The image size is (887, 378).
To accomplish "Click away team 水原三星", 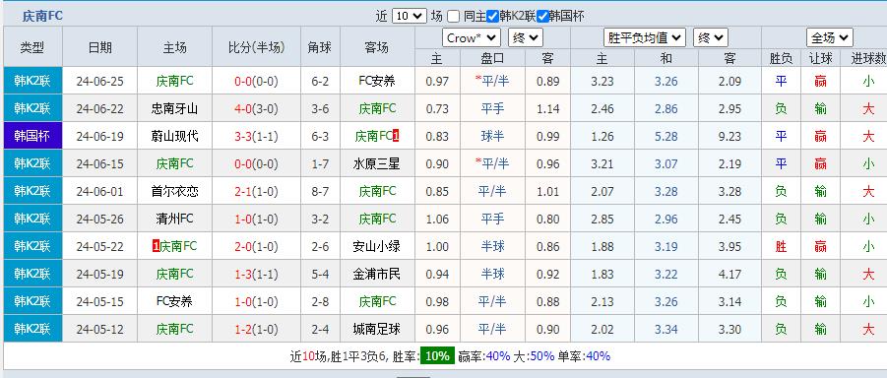I will pyautogui.click(x=377, y=164).
